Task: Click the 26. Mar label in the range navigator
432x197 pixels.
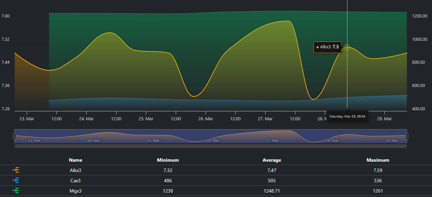Action: click(x=213, y=140)
